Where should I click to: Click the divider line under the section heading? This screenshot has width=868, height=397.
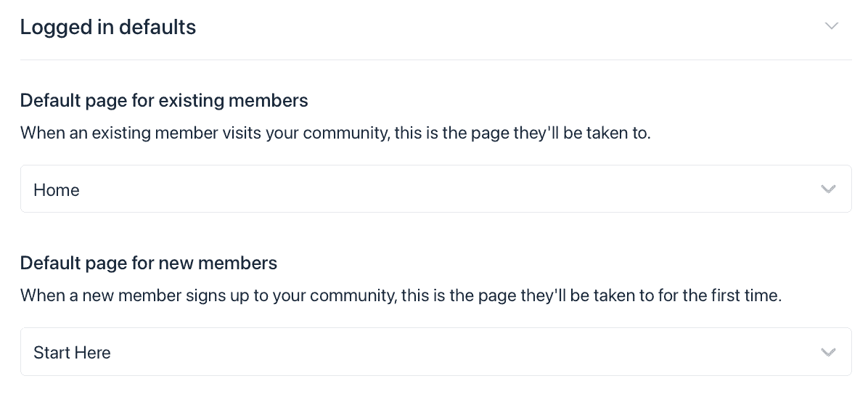point(435,60)
